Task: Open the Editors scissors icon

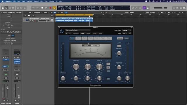Action: coord(25,8)
